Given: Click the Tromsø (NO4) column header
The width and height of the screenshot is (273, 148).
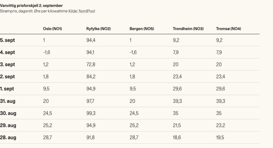Looking at the screenshot, I should tap(228, 29).
